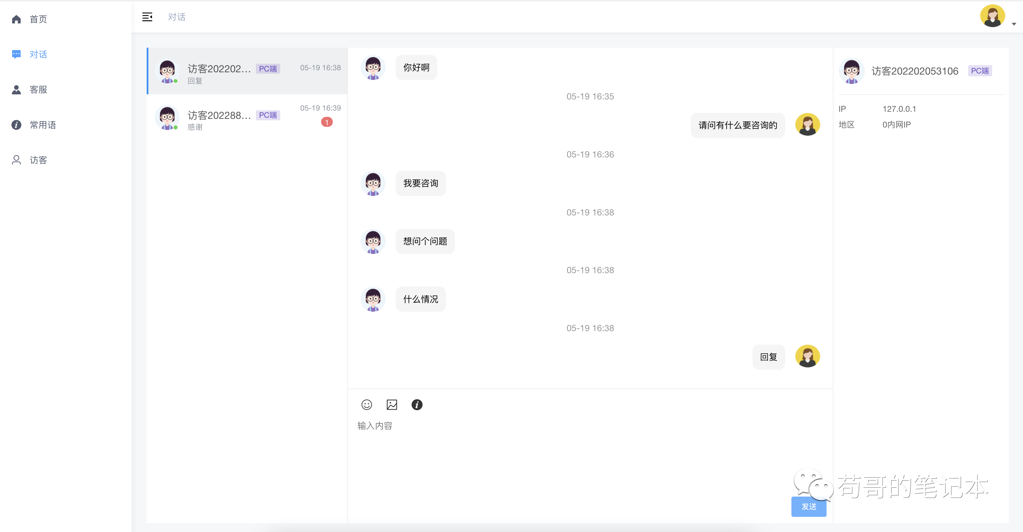Click message bubble 你好啊

(x=416, y=67)
